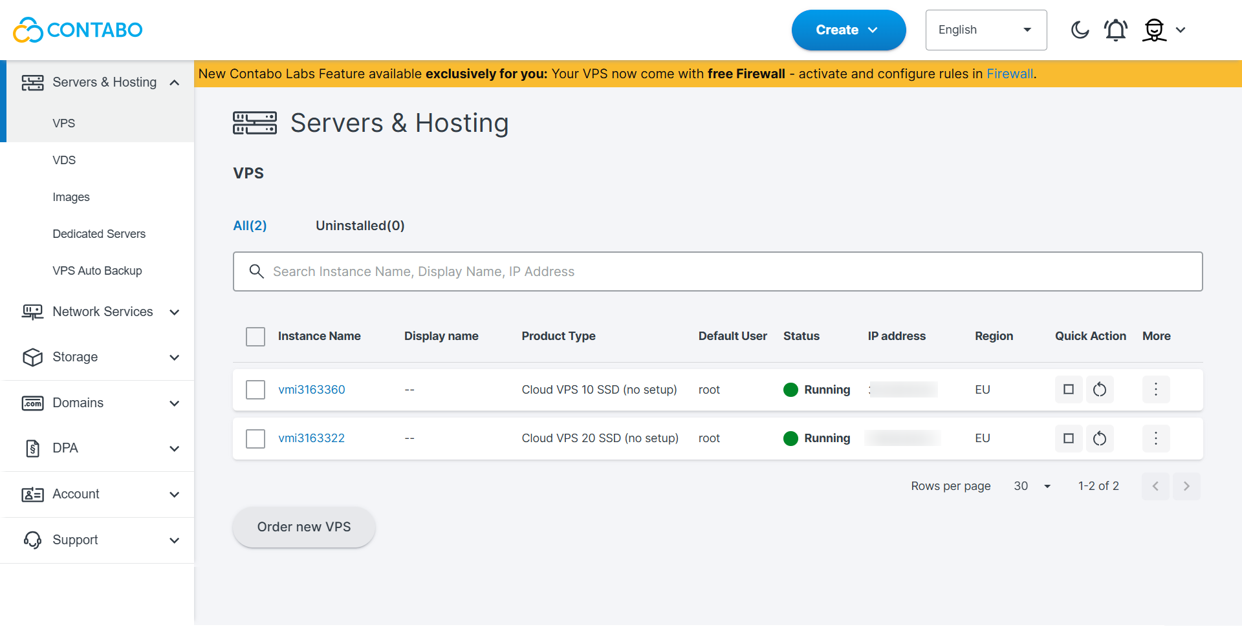Go to previous page of results

[1155, 486]
